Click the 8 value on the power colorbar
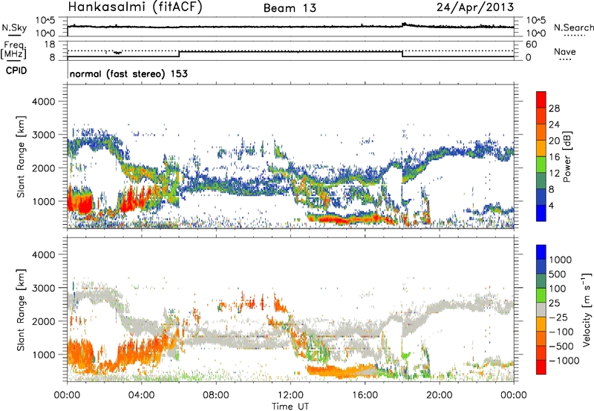The image size is (594, 411). pyautogui.click(x=552, y=190)
